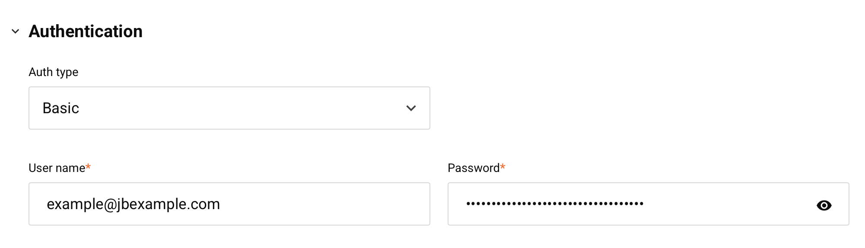Click empty space right of the email
This screenshot has height=248, width=865.
pyautogui.click(x=324, y=204)
